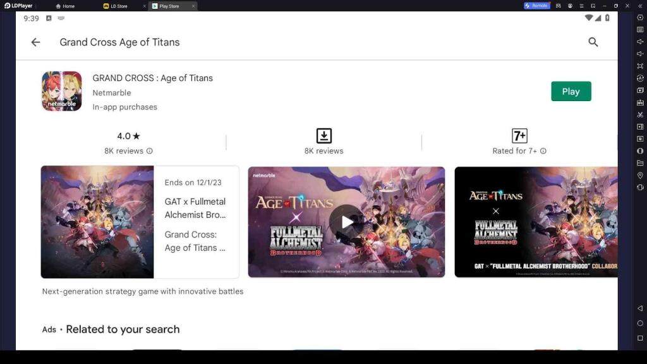Open LDPlayer settings hexagon icon

[x=640, y=17]
